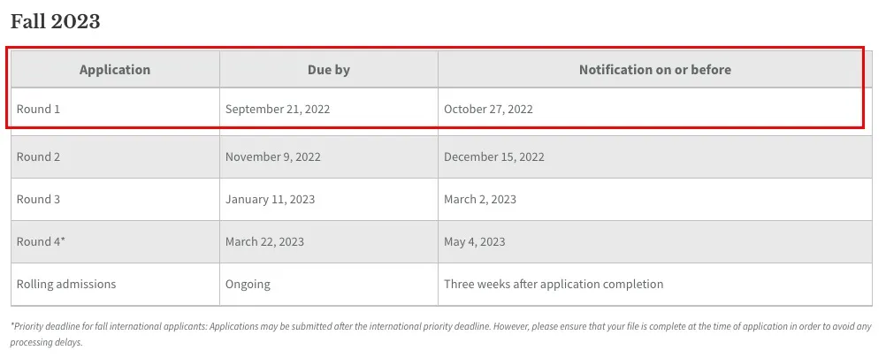Click the Fall 2023 heading

[56, 21]
